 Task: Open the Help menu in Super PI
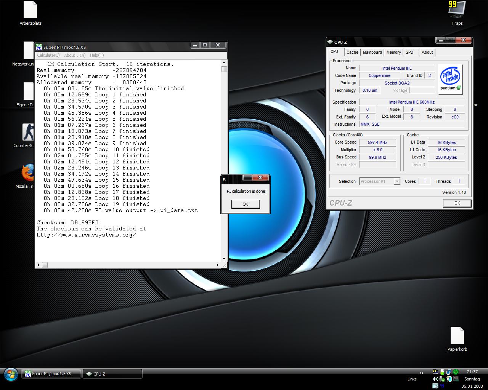(x=97, y=55)
